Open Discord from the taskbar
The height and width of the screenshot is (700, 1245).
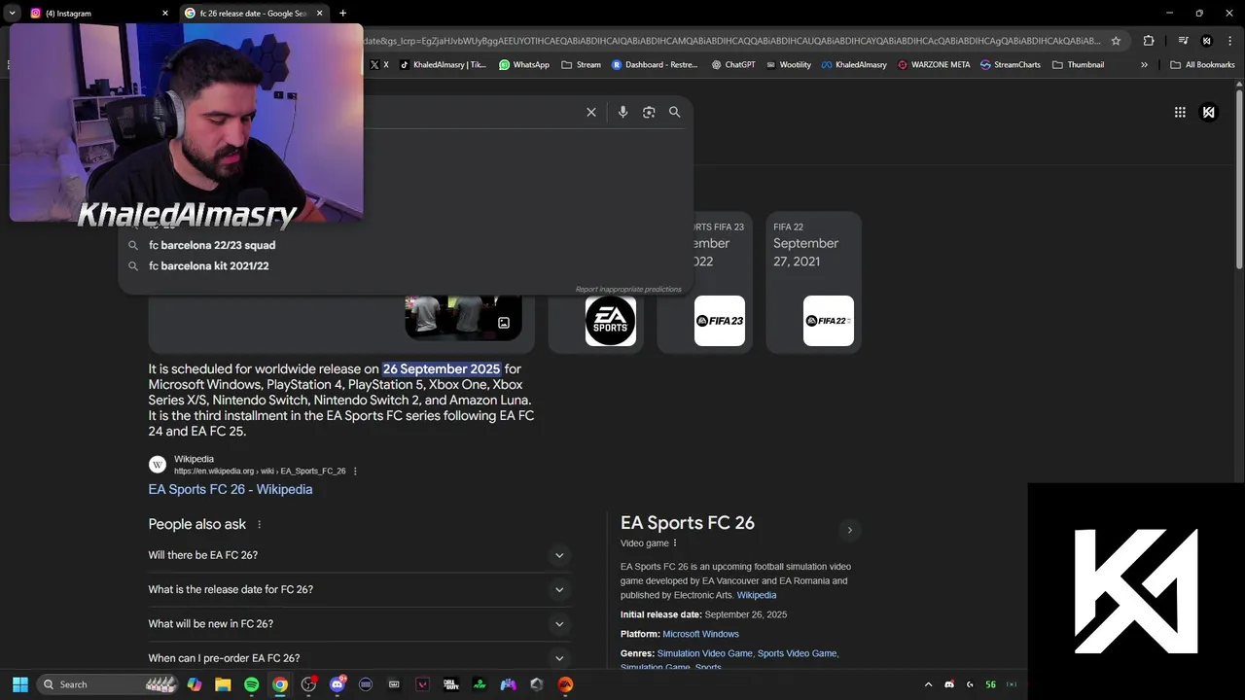(x=338, y=684)
